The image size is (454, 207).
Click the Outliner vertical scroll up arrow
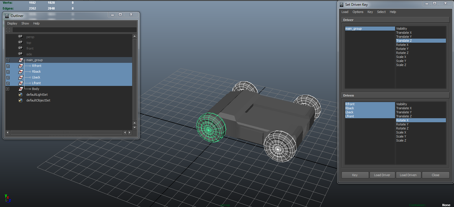(x=134, y=36)
